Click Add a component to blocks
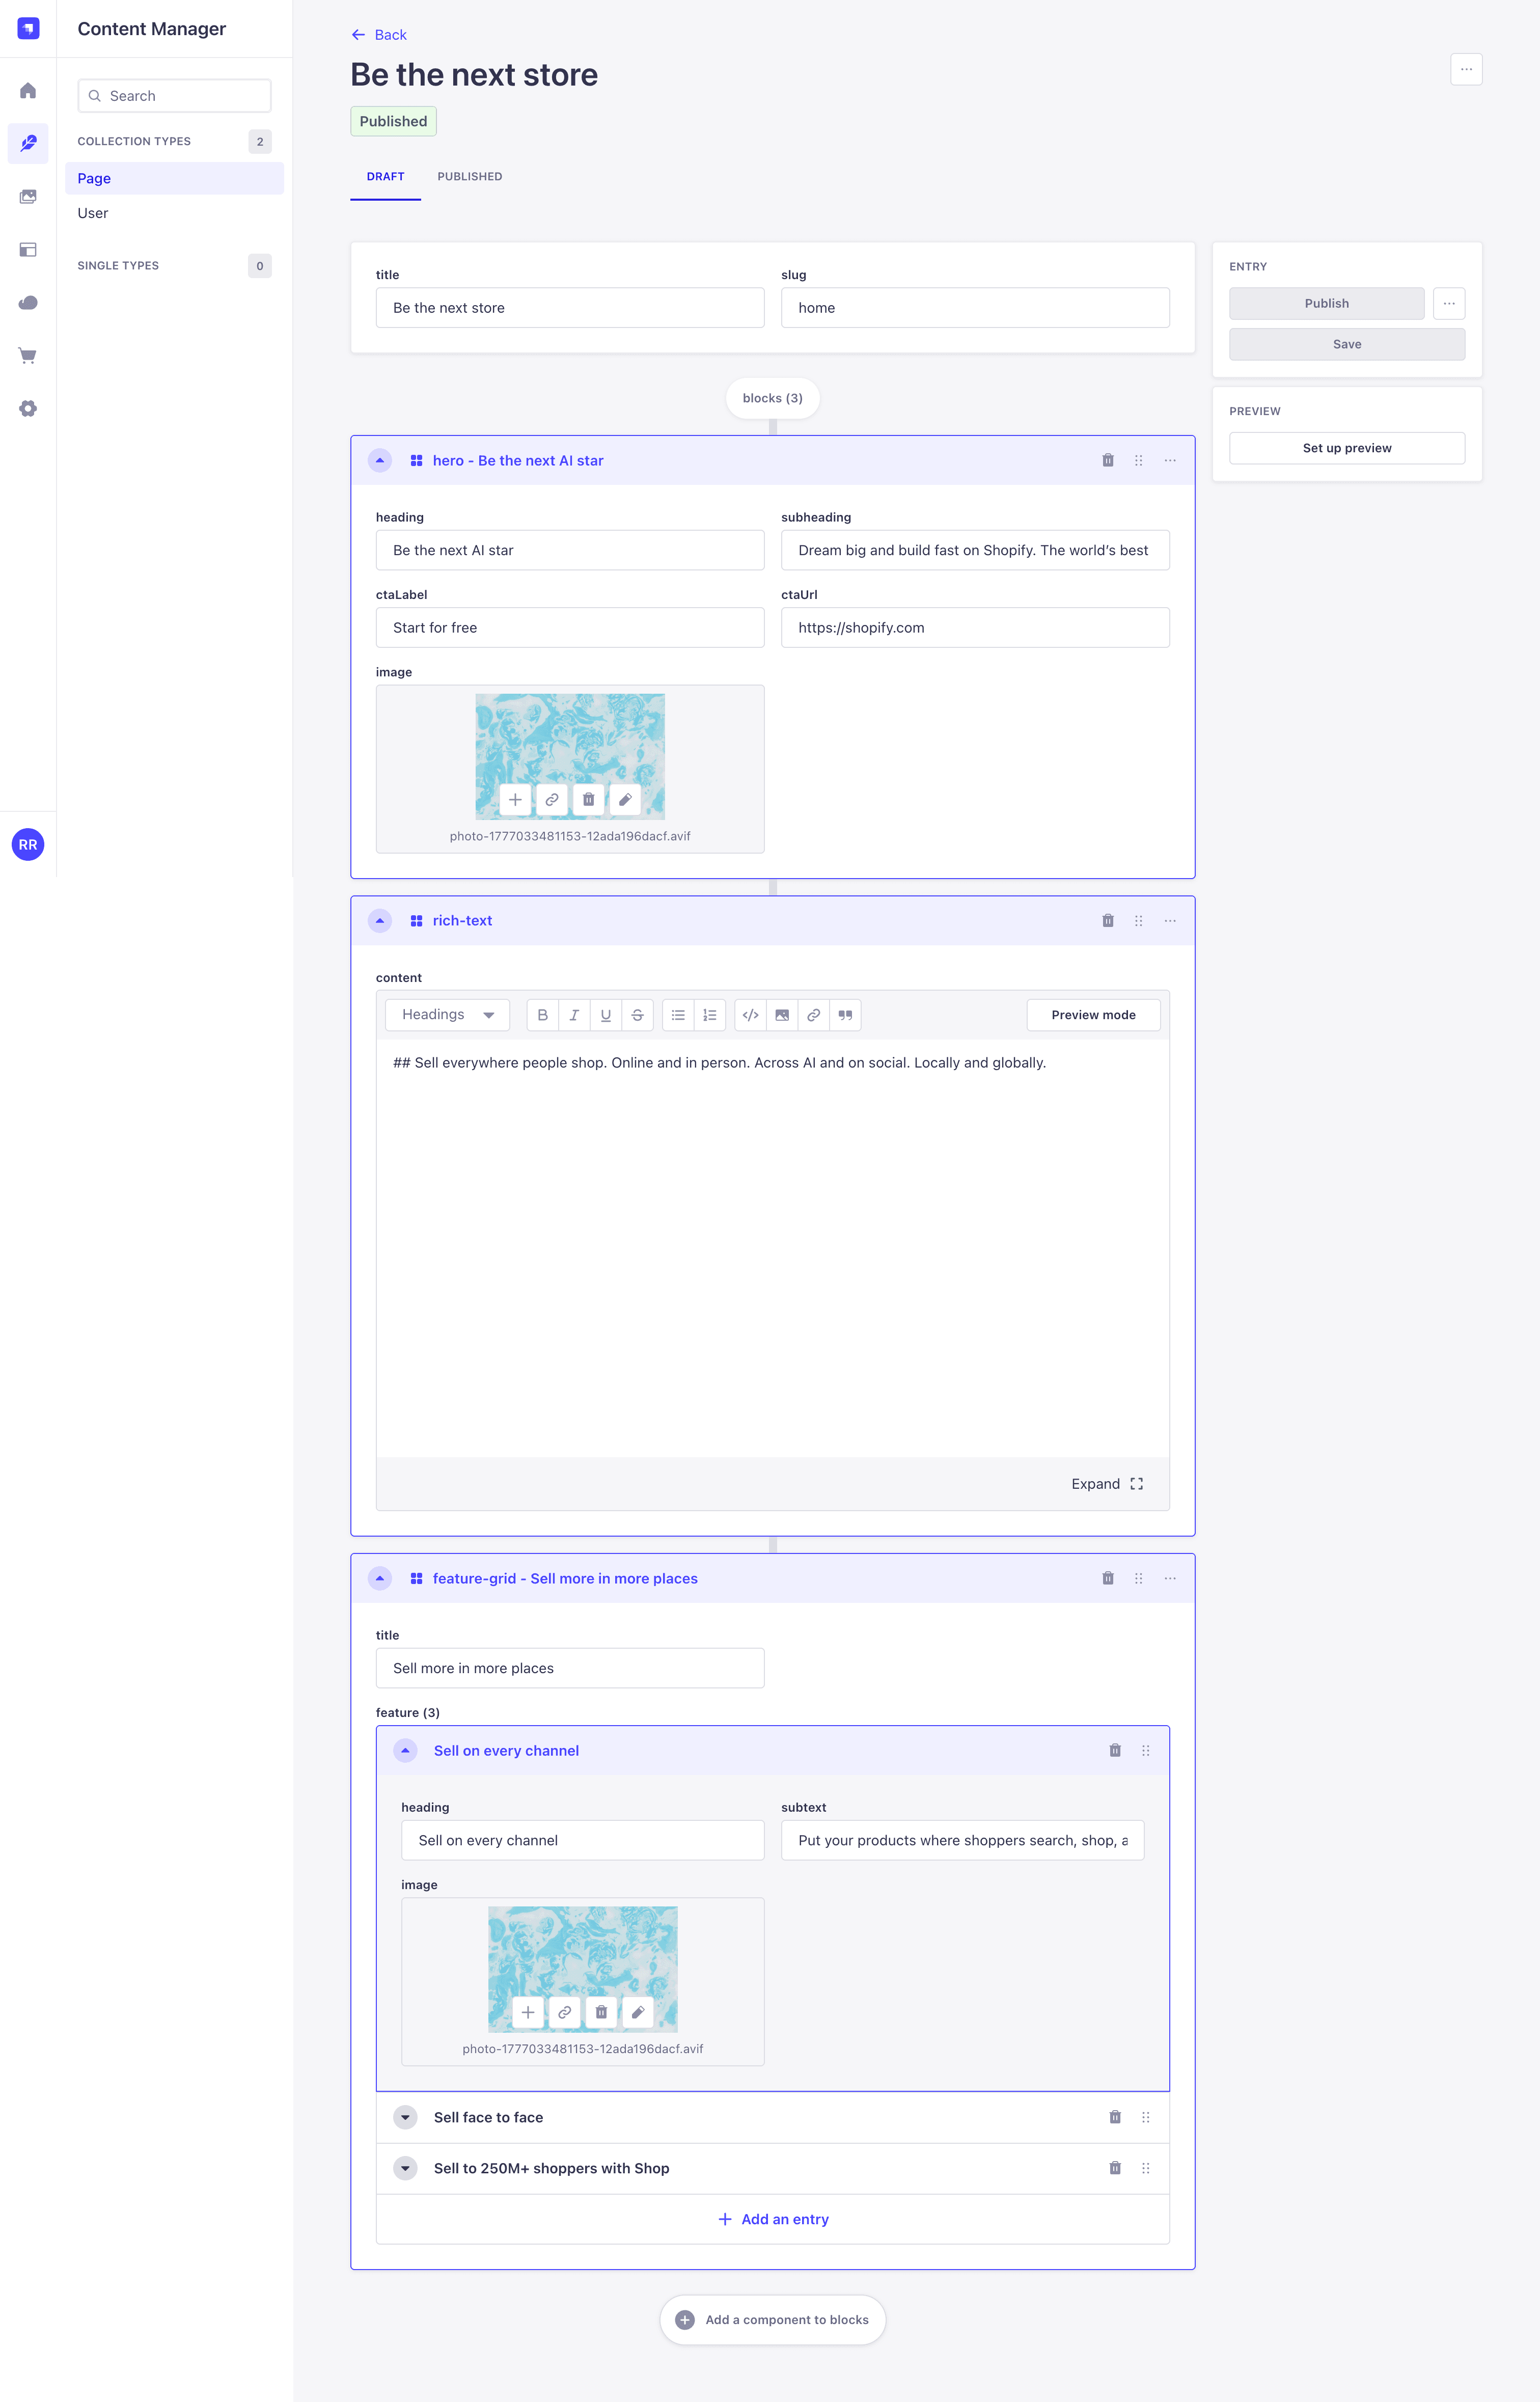 pyautogui.click(x=773, y=2321)
